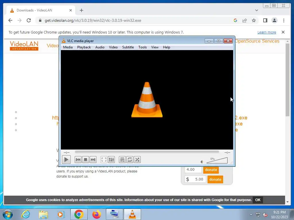Click the VideoLAN Organization logo
Screen dimensions: 294x220
click(24, 46)
